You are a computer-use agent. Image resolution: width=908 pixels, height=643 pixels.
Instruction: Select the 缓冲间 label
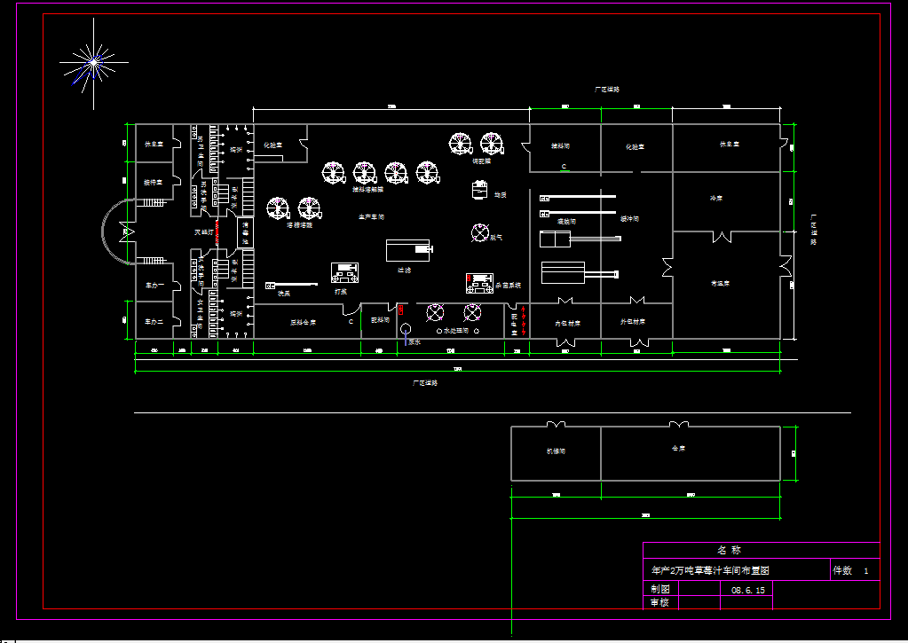(x=629, y=219)
